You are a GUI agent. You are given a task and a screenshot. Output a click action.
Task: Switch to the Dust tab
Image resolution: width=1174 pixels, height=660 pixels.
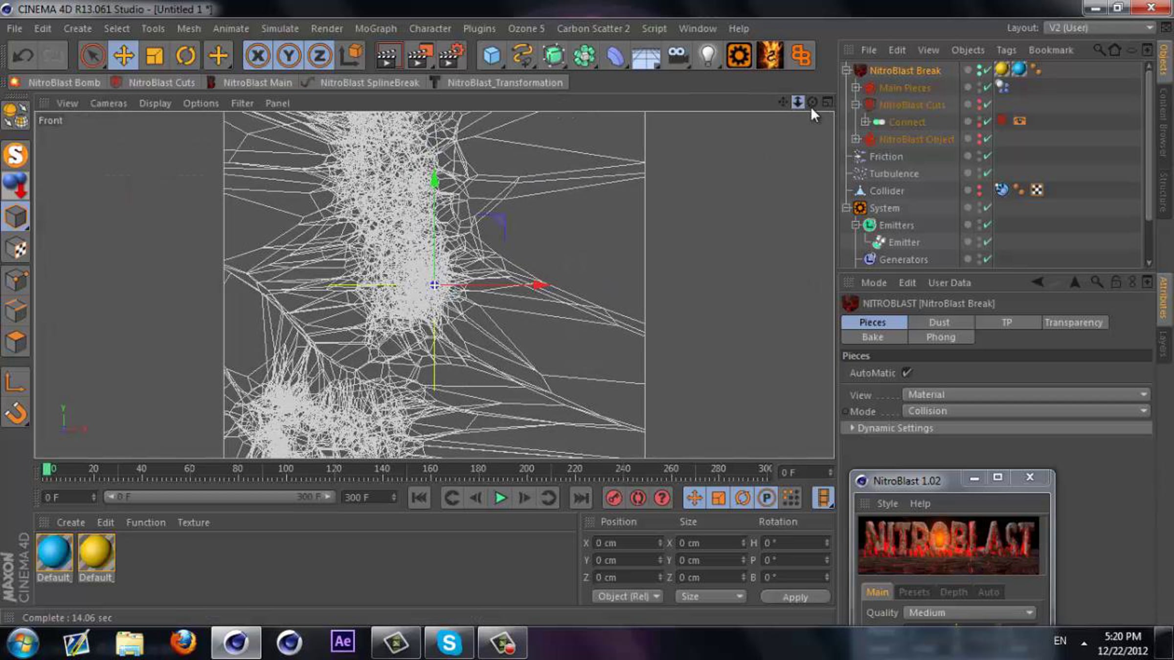(939, 322)
